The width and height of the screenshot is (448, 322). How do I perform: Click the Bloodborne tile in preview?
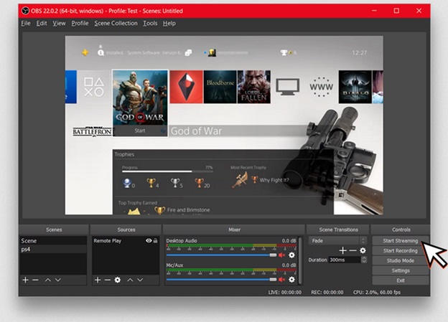pyautogui.click(x=220, y=87)
